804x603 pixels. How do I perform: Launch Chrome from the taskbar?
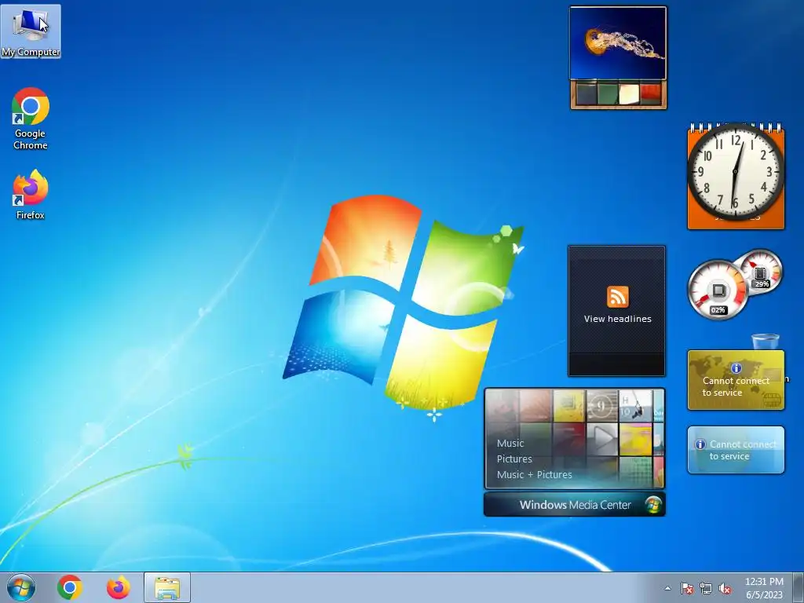pyautogui.click(x=70, y=587)
